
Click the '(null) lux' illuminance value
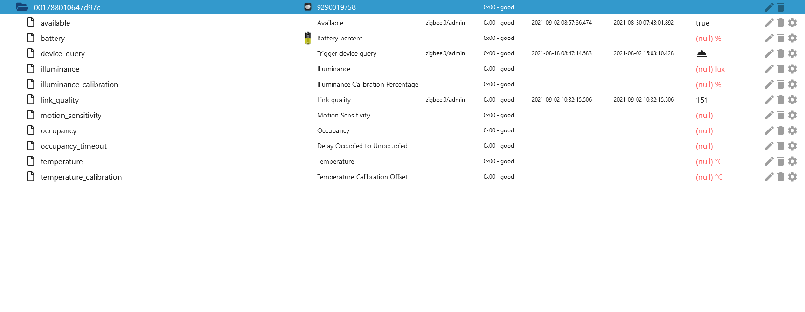[x=710, y=69]
